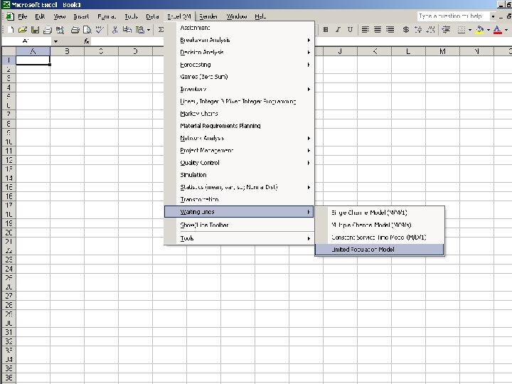The height and width of the screenshot is (384, 512).
Task: Align text right
Action: pos(390,30)
